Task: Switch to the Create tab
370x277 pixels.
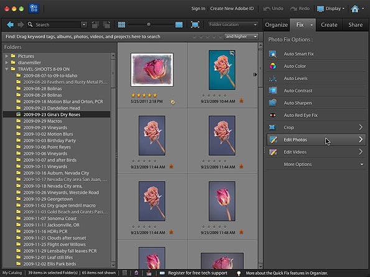Action: tap(329, 25)
